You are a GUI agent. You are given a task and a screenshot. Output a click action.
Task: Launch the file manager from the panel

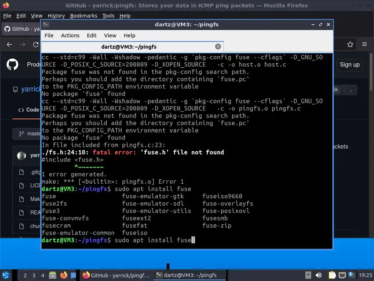[x=53, y=275]
